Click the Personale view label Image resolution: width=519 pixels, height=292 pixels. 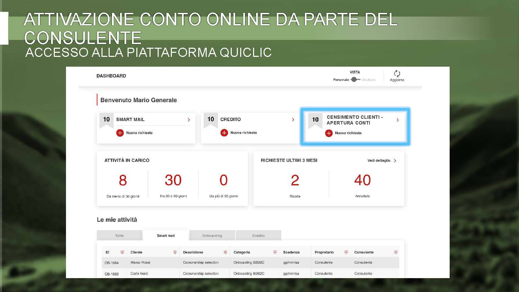[x=341, y=80]
